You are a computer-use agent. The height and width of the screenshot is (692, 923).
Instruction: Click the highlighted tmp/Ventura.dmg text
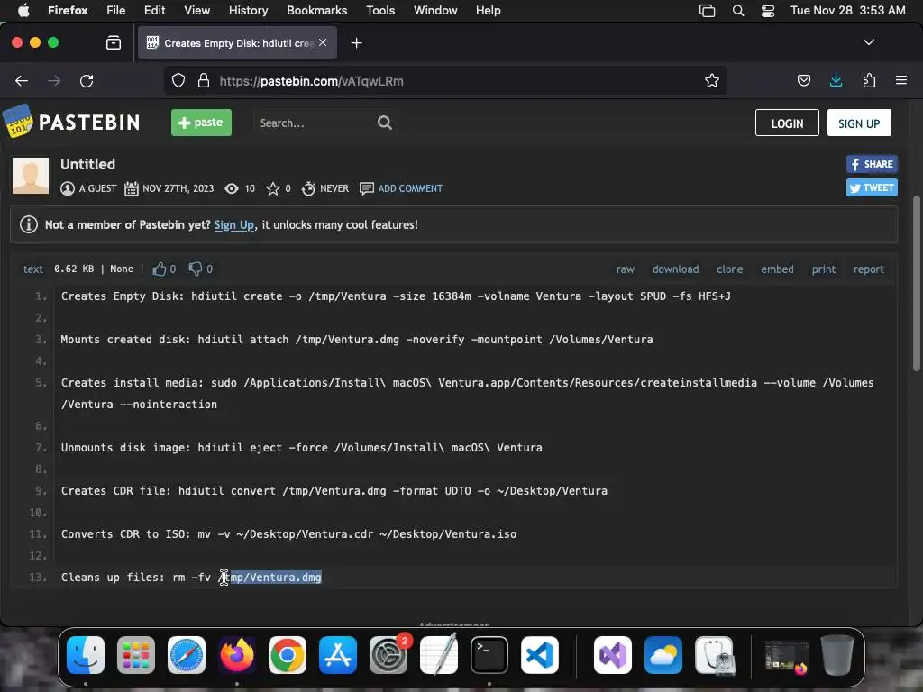[276, 578]
